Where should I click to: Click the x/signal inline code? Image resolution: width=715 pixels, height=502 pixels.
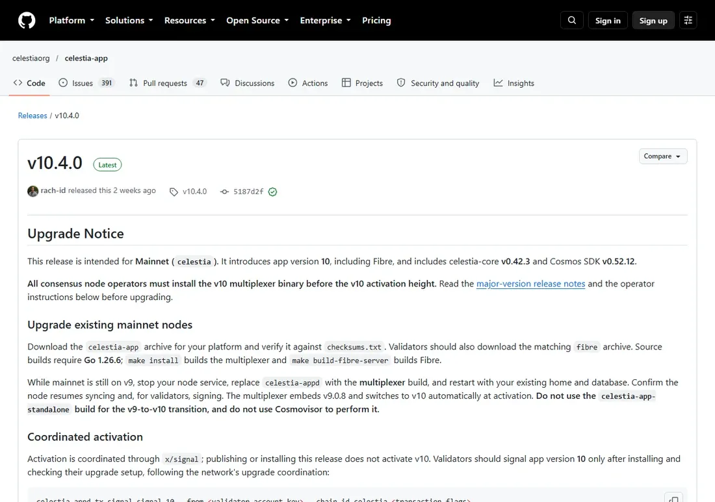[181, 459]
